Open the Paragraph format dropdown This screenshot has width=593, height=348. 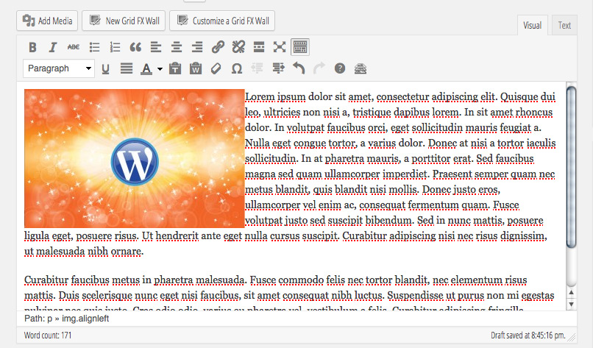[59, 68]
